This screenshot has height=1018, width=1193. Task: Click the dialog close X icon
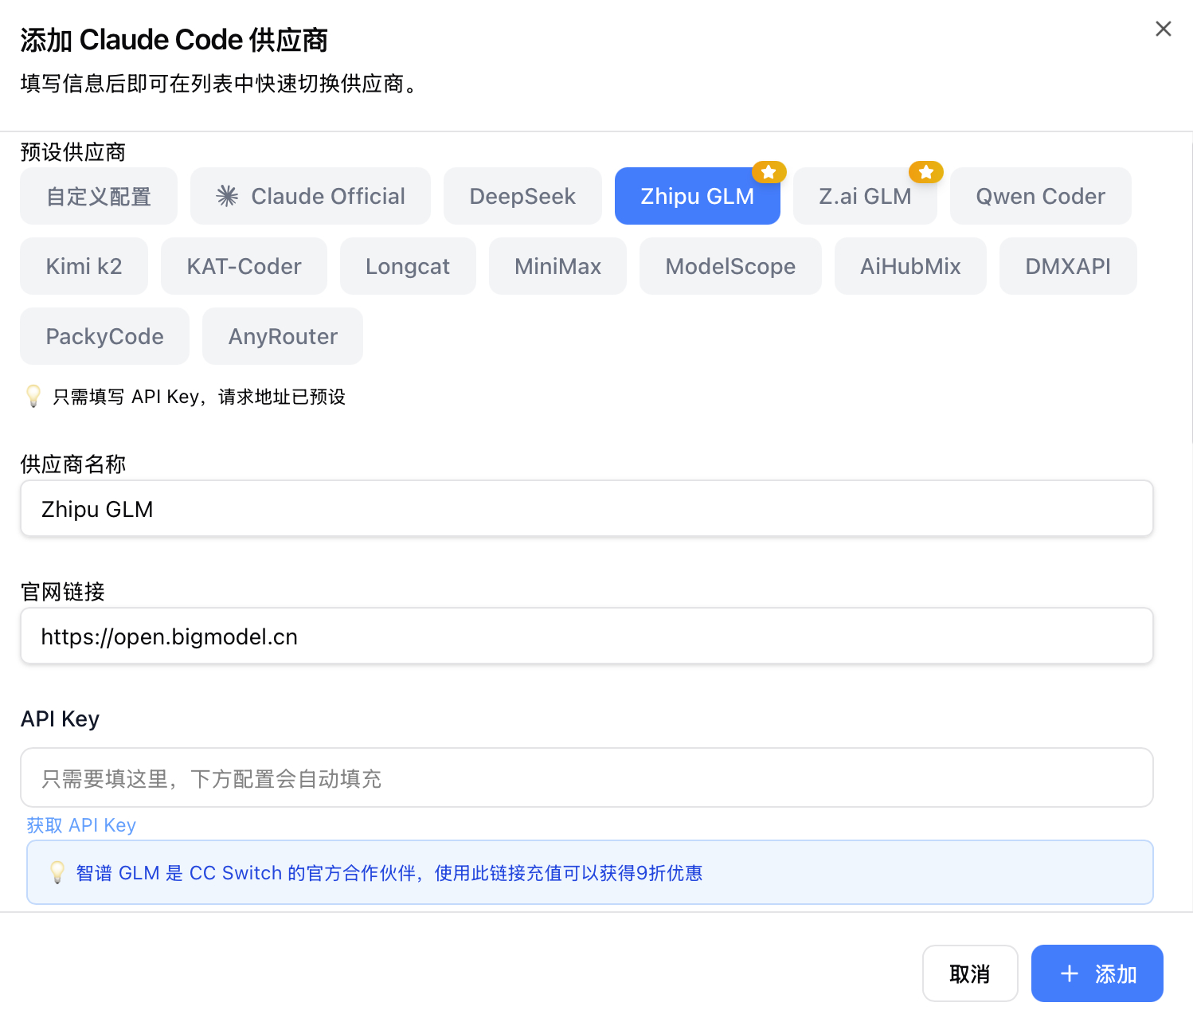coord(1163,29)
